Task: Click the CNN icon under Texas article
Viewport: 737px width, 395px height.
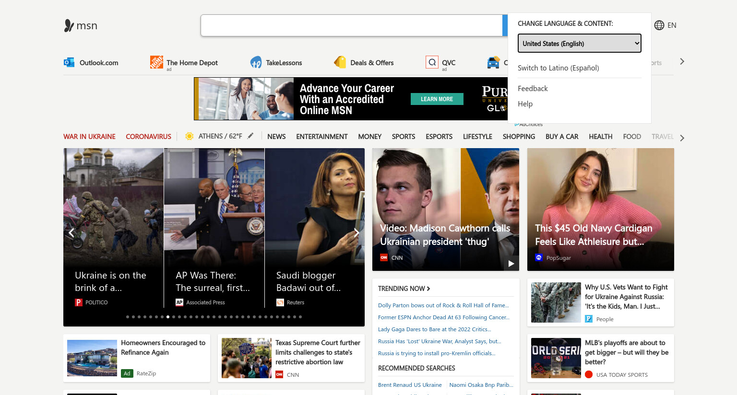Action: click(x=279, y=374)
